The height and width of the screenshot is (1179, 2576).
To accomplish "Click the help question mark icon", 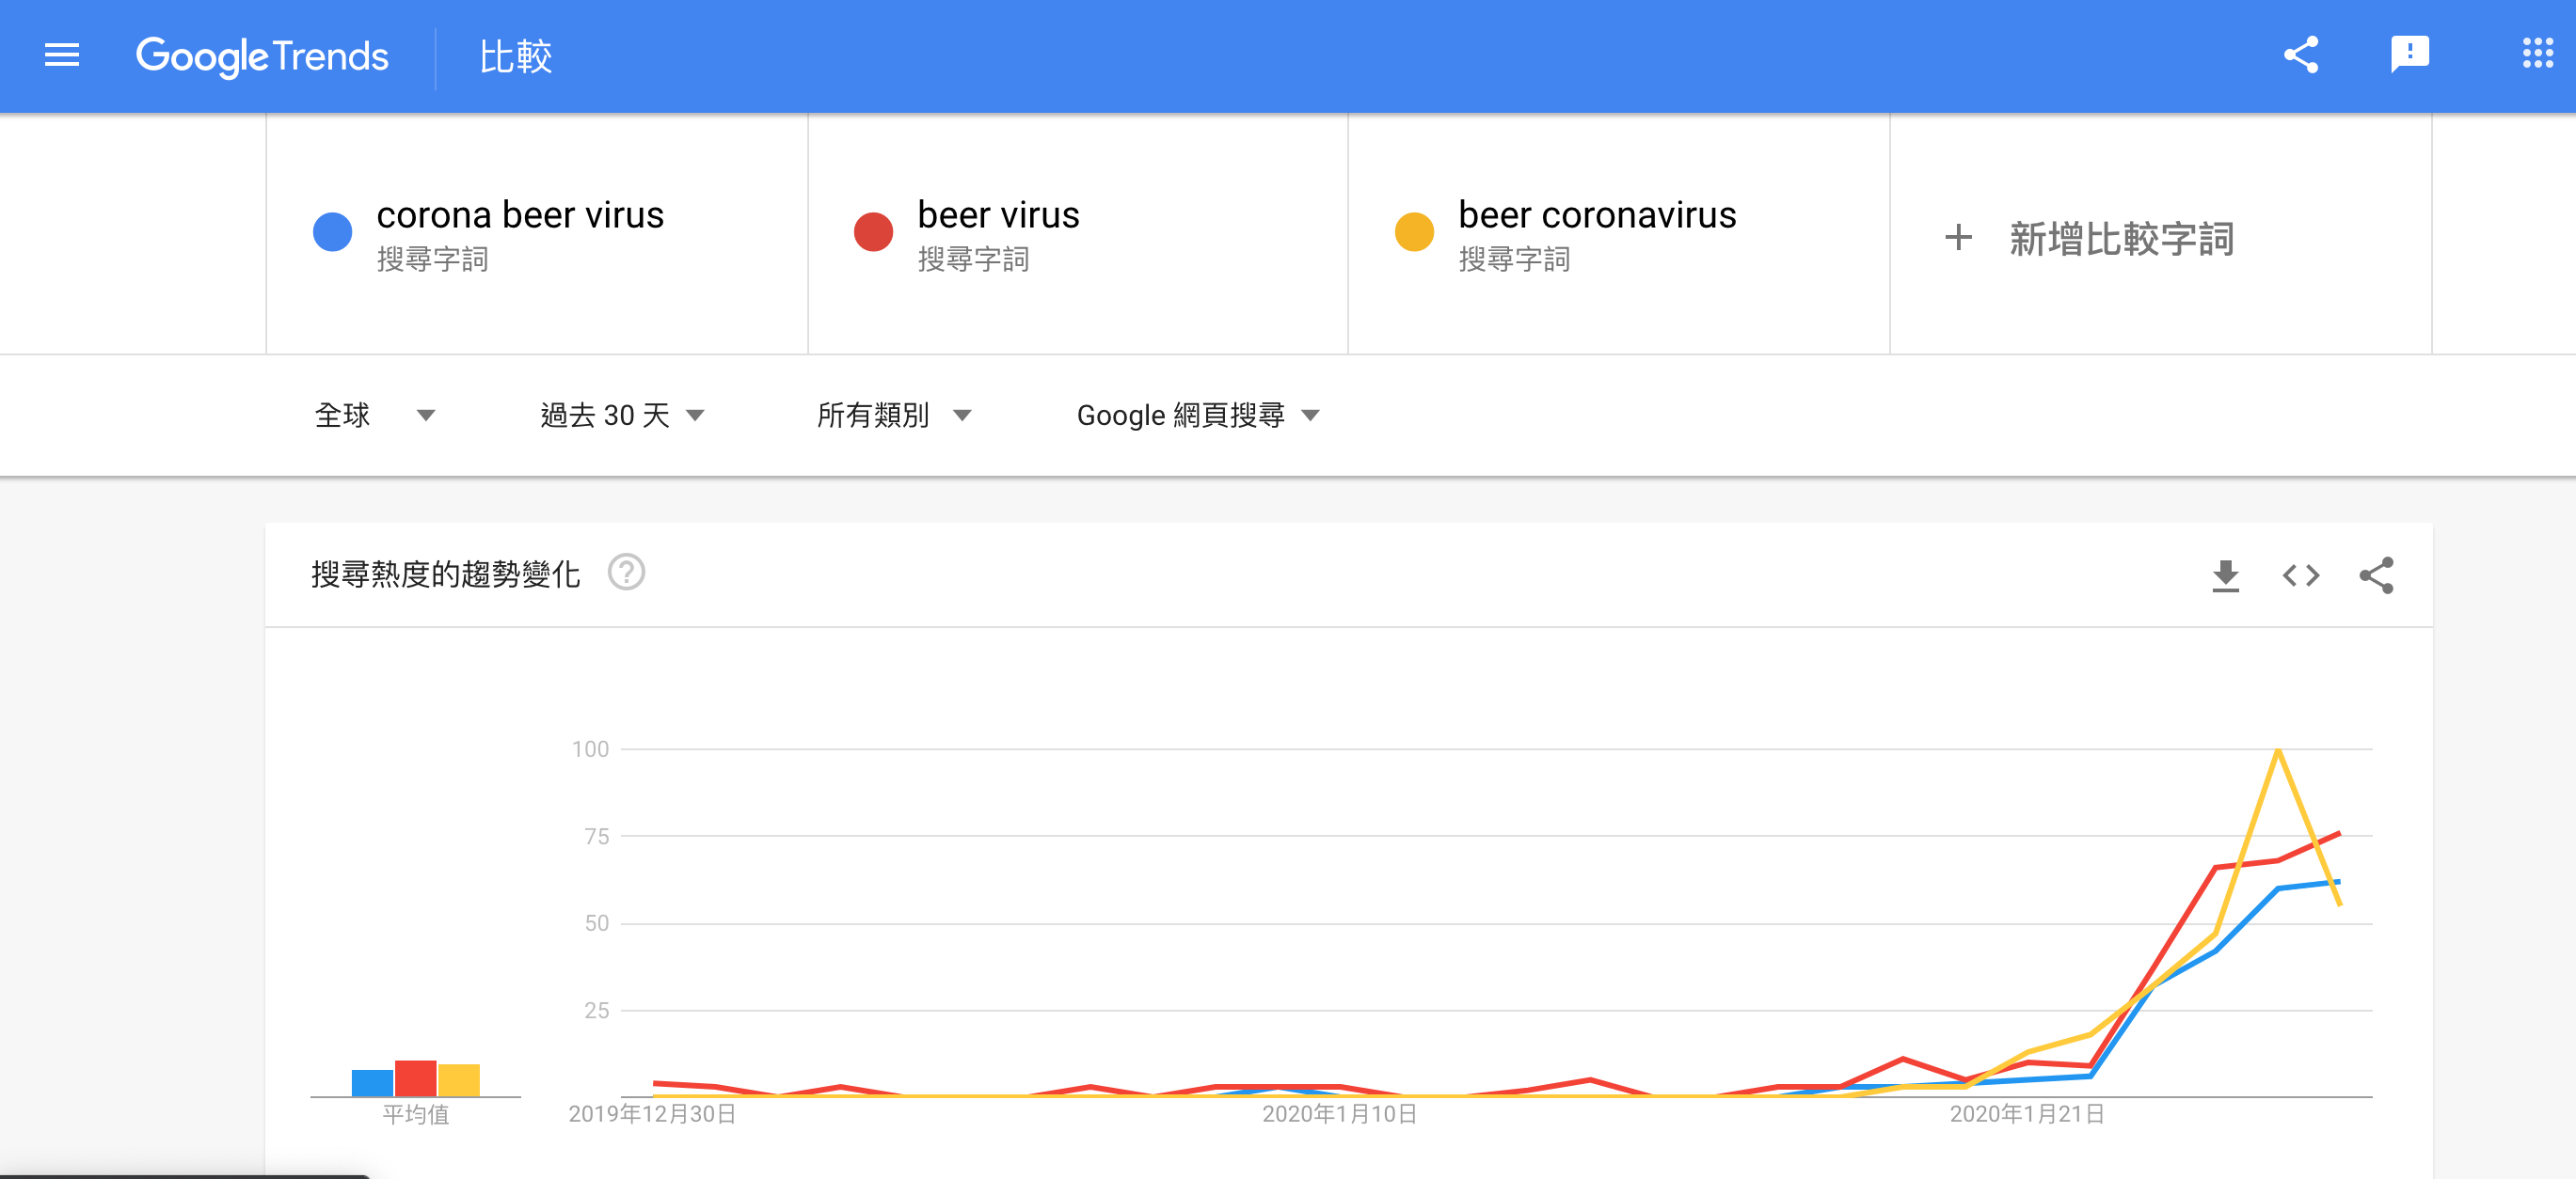I will (x=626, y=573).
